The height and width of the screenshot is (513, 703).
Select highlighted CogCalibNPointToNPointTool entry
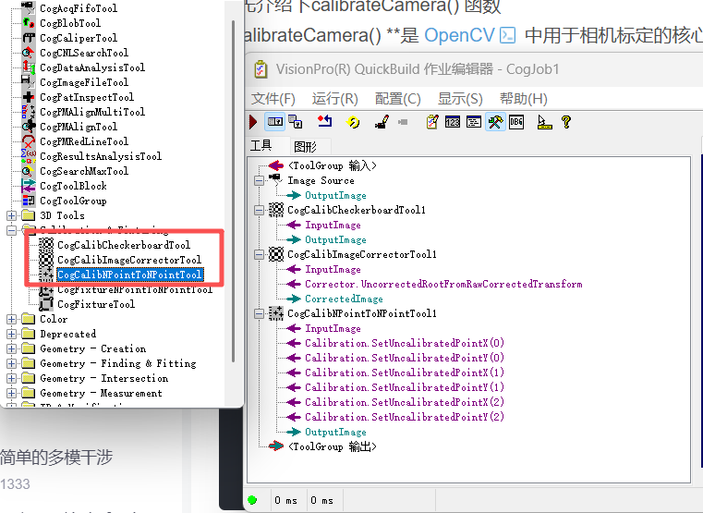point(129,275)
